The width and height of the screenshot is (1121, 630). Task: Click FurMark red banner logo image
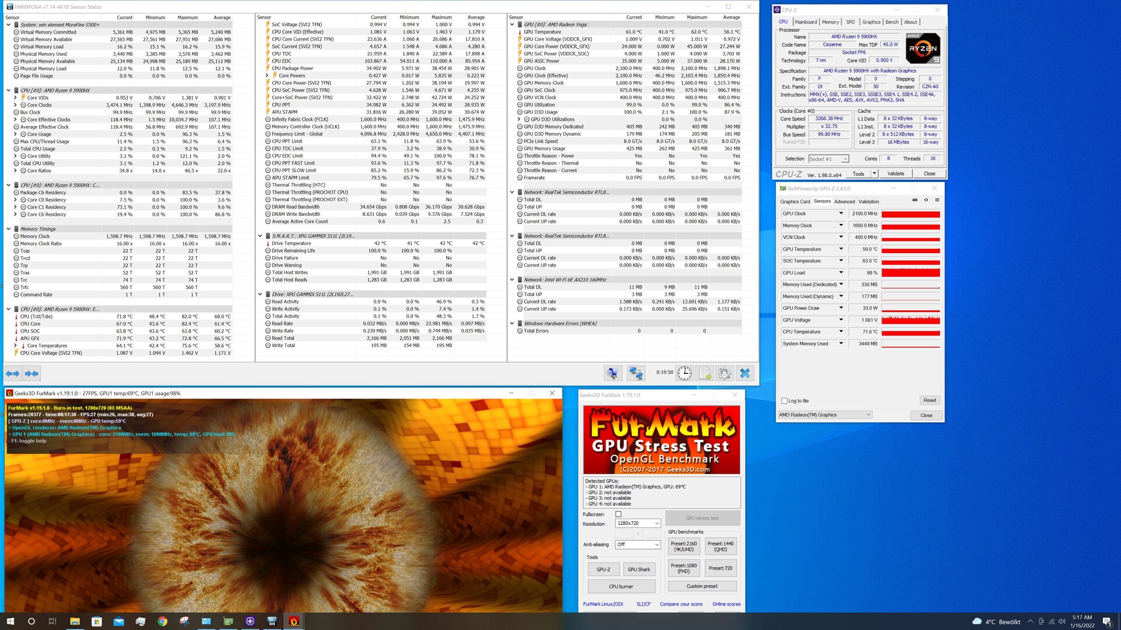[662, 440]
